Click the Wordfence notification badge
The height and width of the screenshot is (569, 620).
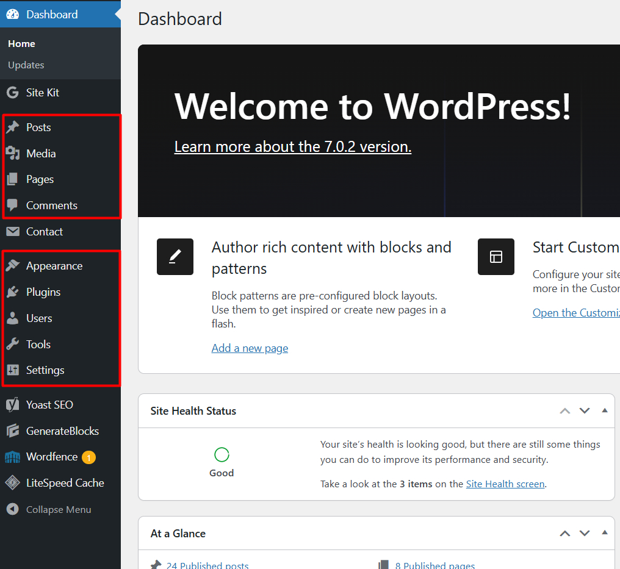click(x=89, y=457)
